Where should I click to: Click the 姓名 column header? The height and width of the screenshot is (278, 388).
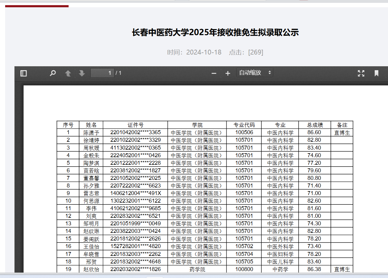pos(91,125)
